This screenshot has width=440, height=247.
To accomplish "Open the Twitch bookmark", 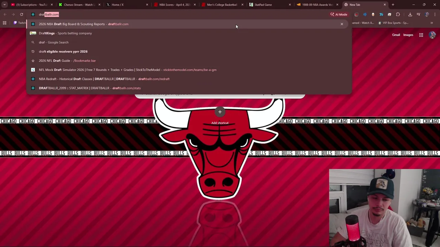I will [20, 23].
